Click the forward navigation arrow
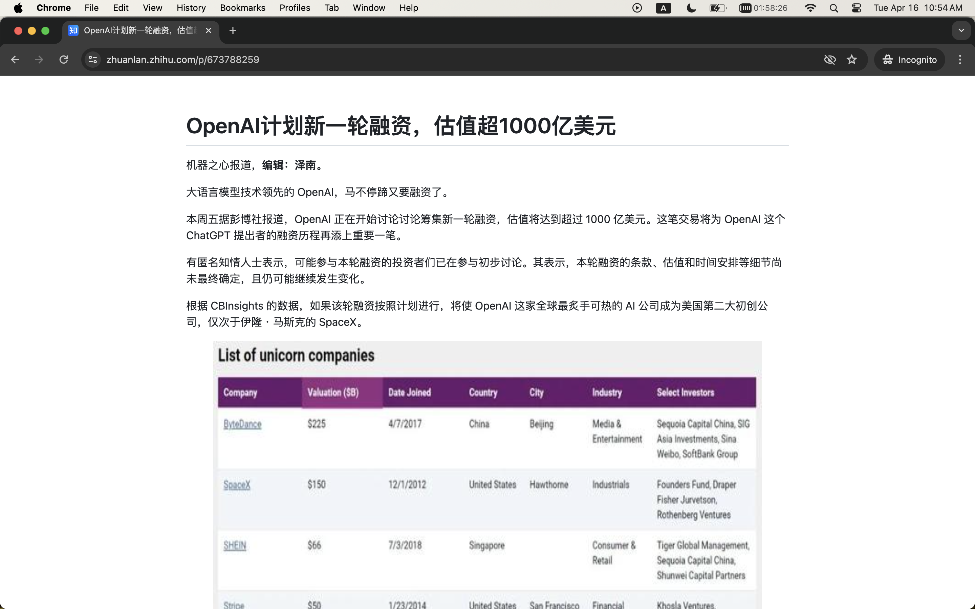The height and width of the screenshot is (609, 975). click(39, 60)
